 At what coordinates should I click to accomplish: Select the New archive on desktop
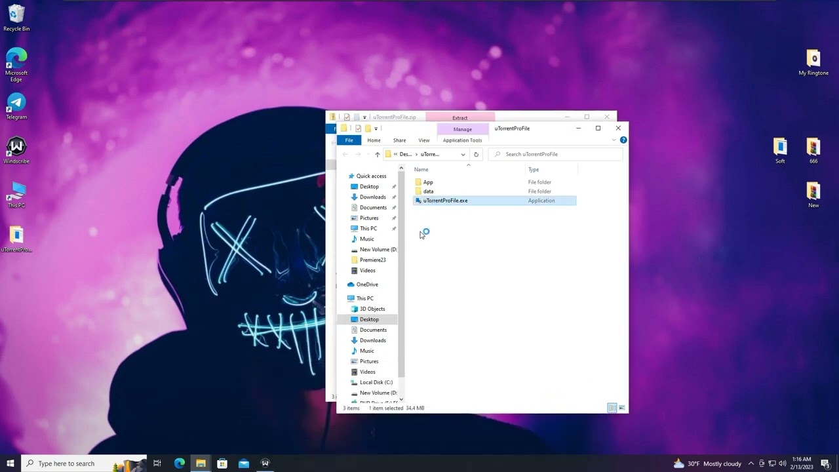pos(813,195)
